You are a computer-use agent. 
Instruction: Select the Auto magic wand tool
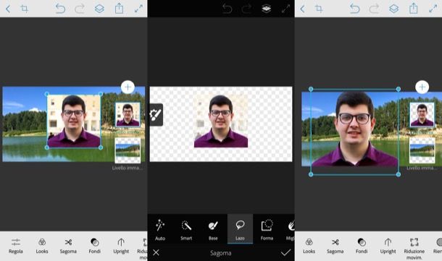tap(160, 229)
